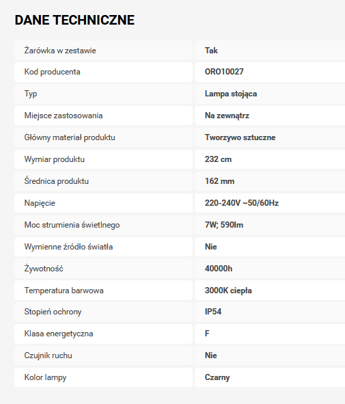Click the Klasa energetyczna label
This screenshot has width=345, height=404.
click(x=59, y=334)
